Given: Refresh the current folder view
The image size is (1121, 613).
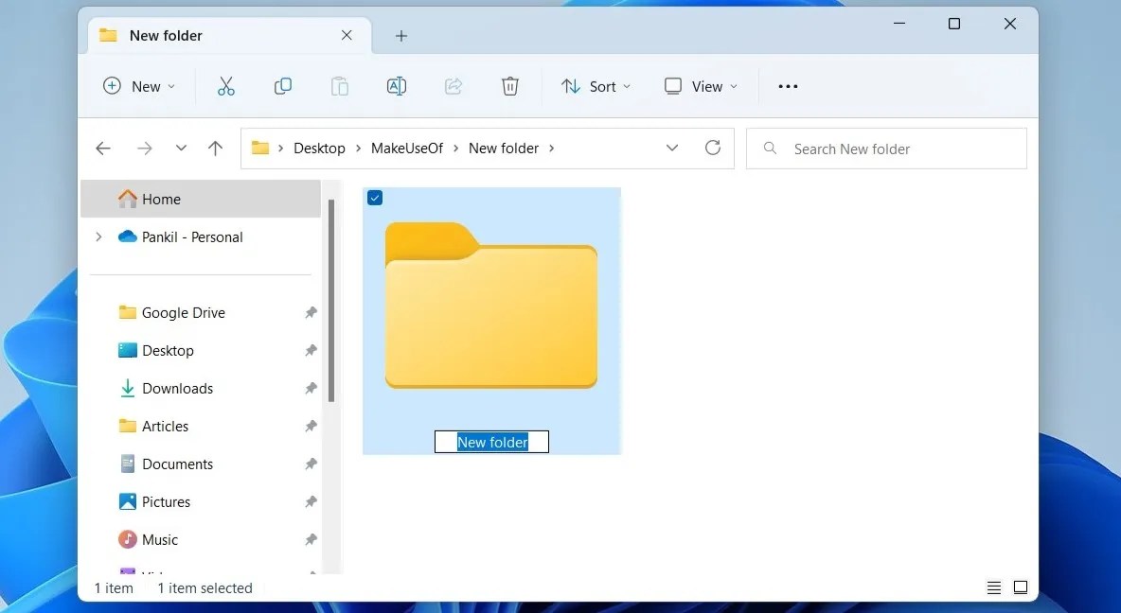Looking at the screenshot, I should pos(713,148).
